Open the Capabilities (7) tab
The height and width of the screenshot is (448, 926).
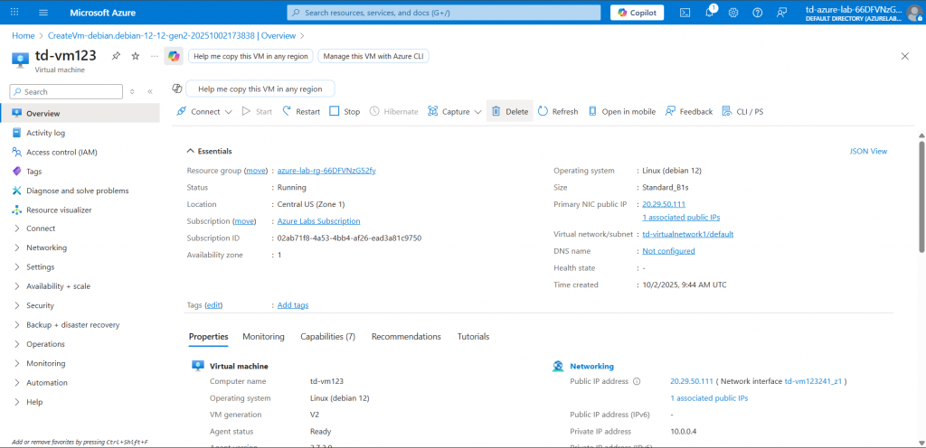coord(327,336)
